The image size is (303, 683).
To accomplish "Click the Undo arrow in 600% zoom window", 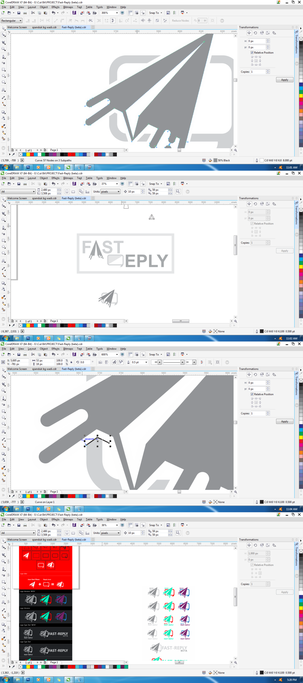I will tap(54, 354).
